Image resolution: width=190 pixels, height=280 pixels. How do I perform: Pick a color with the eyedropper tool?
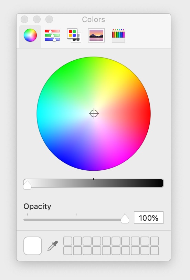pos(53,246)
